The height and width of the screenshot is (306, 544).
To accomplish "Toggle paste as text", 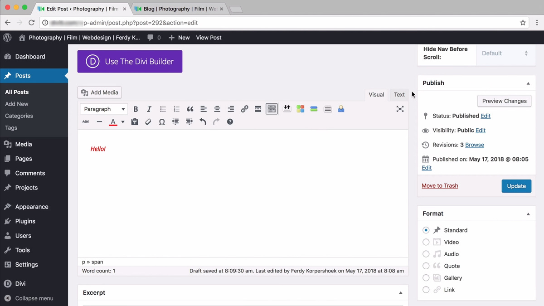I will (135, 122).
